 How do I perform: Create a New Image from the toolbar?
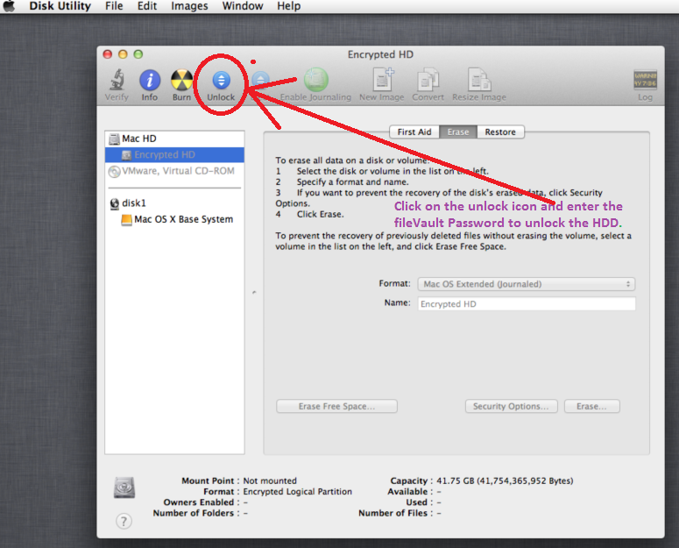[x=382, y=80]
